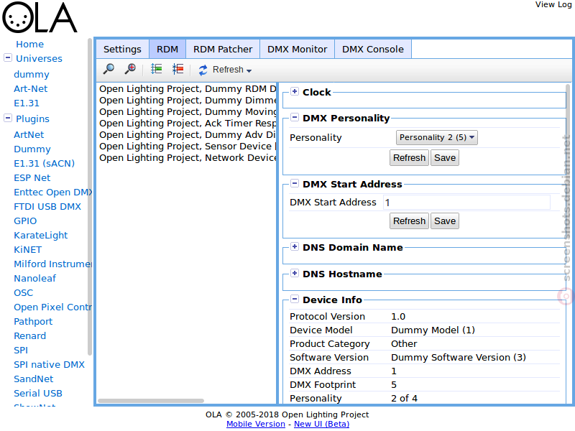Click the Universes sidebar heading

point(39,59)
